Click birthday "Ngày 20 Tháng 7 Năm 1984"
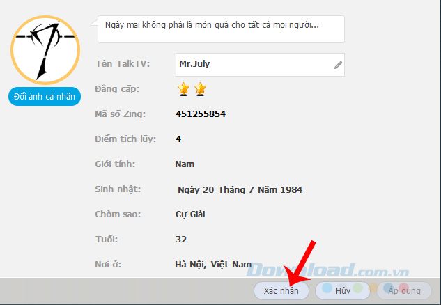The height and width of the screenshot is (305, 441). pos(240,190)
